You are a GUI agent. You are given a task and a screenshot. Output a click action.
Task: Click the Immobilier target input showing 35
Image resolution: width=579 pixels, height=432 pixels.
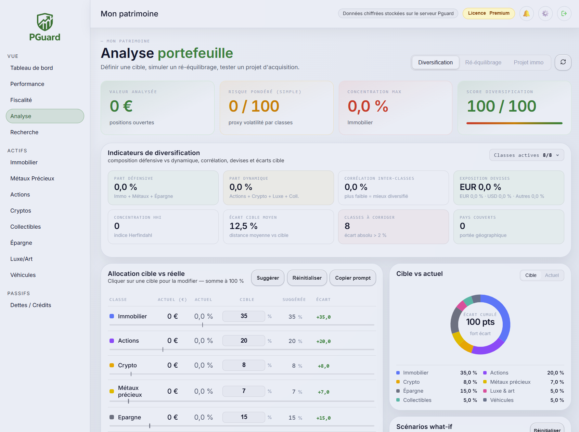point(244,316)
